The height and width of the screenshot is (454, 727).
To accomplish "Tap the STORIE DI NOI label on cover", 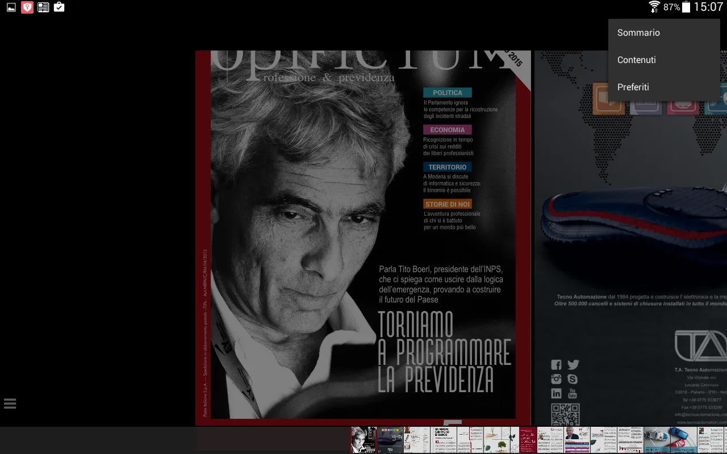I will pos(448,204).
